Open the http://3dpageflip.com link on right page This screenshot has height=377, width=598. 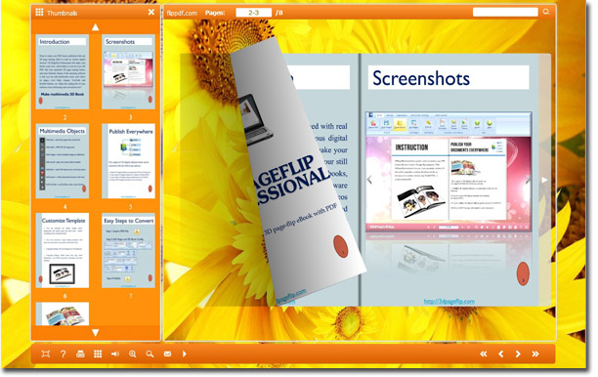point(449,301)
